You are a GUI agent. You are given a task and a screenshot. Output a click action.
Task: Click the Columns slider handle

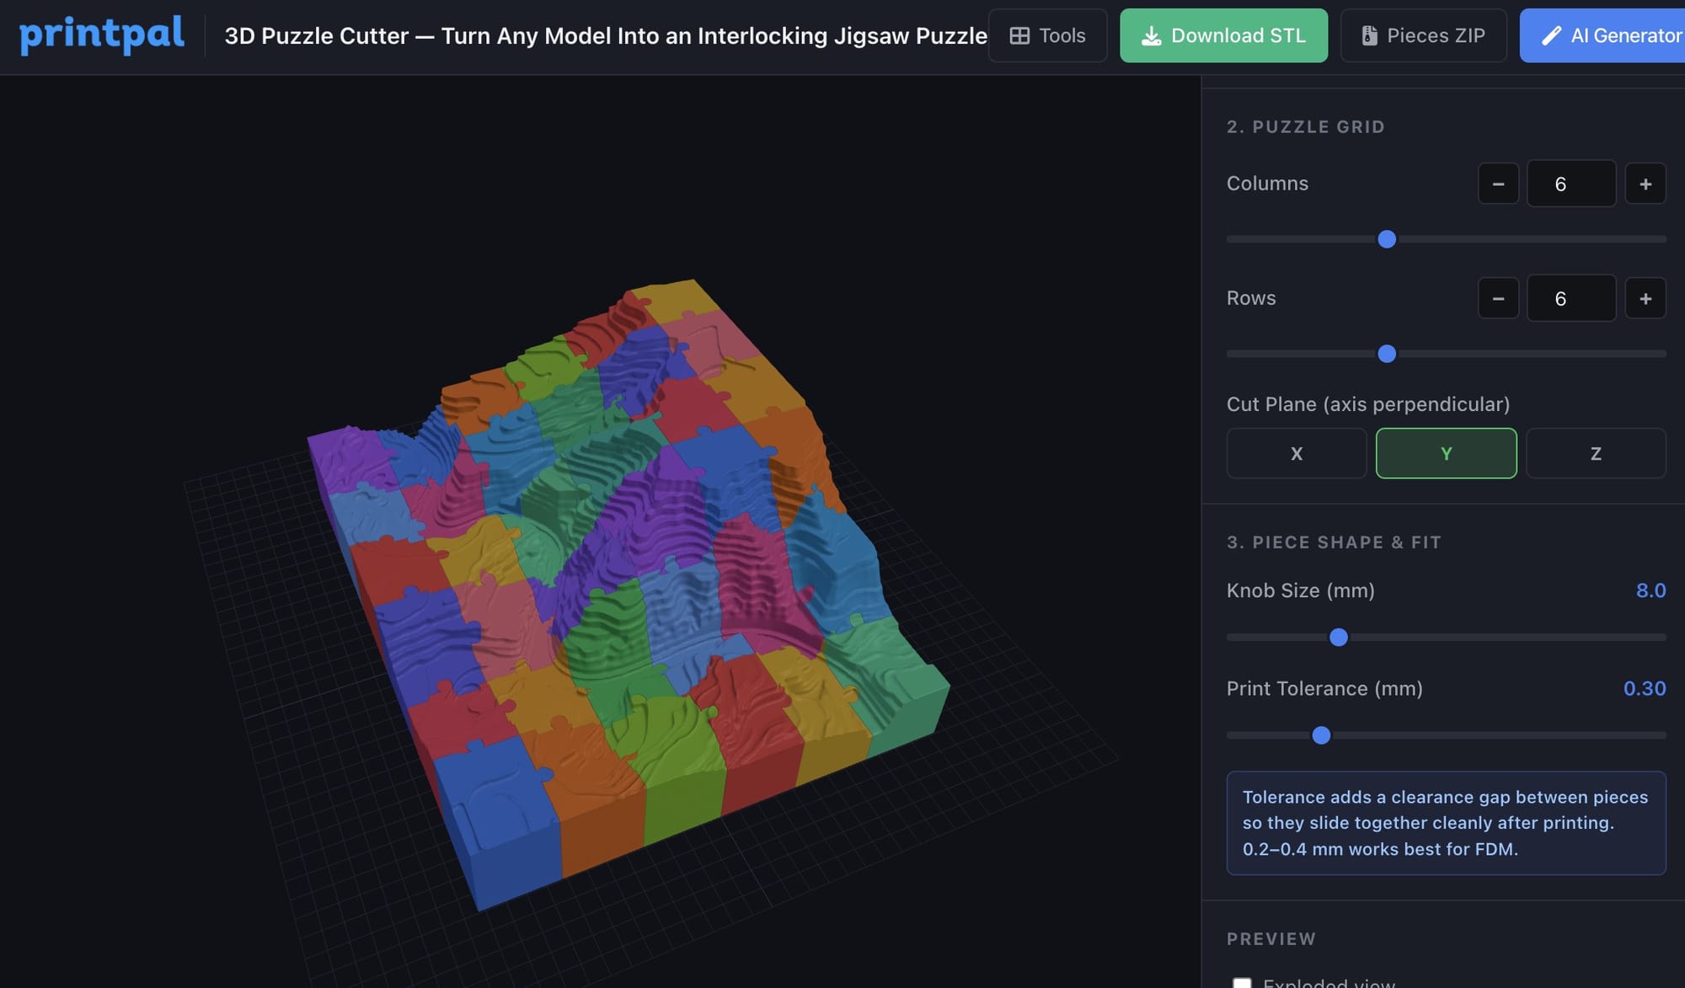coord(1387,239)
